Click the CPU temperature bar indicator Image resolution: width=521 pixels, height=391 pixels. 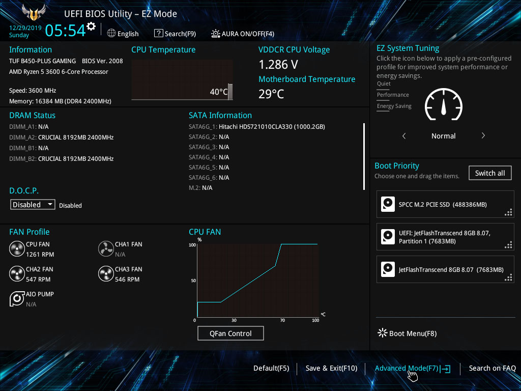230,92
